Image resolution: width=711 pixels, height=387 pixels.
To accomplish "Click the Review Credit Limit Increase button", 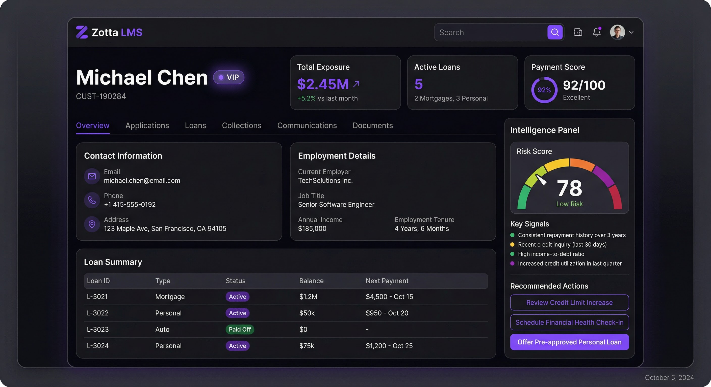I will [569, 302].
